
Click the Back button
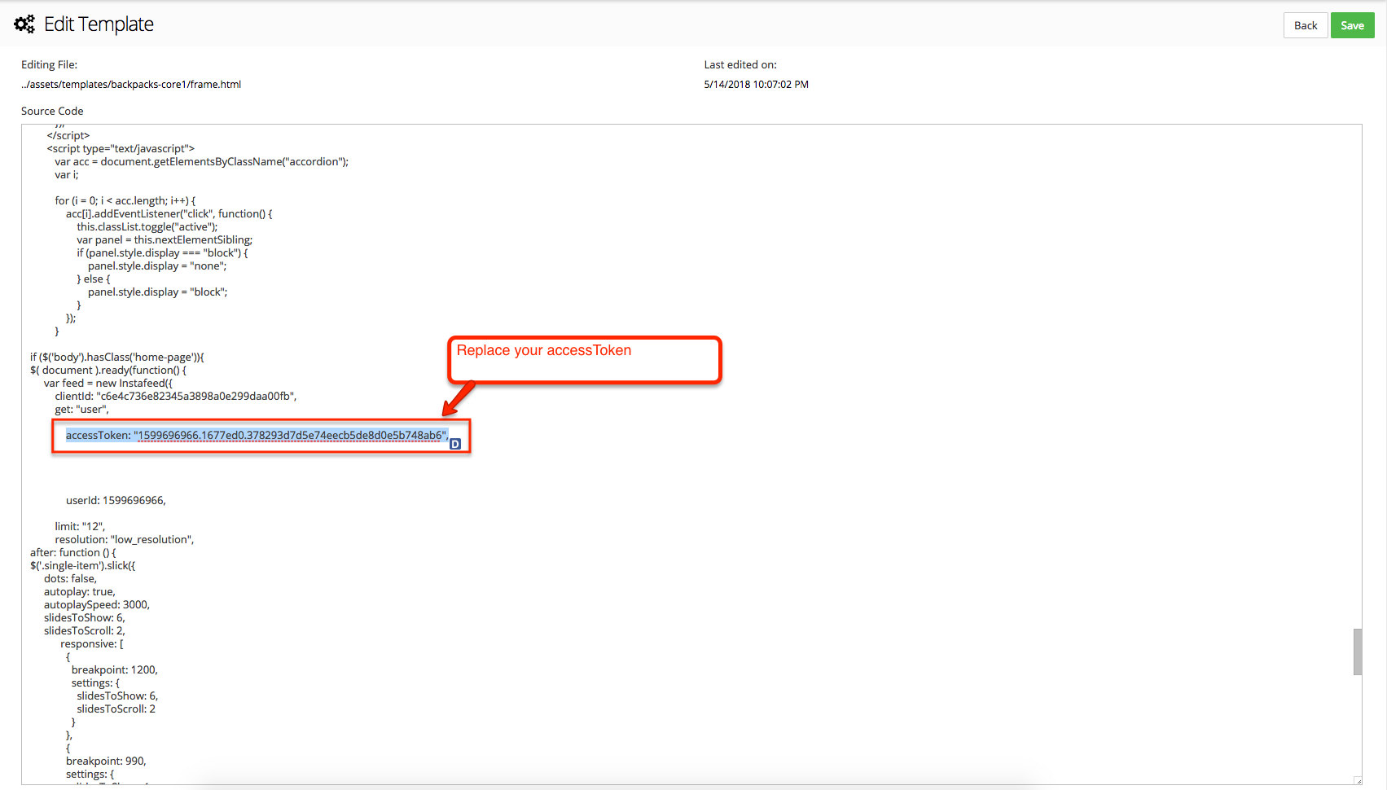pos(1306,25)
